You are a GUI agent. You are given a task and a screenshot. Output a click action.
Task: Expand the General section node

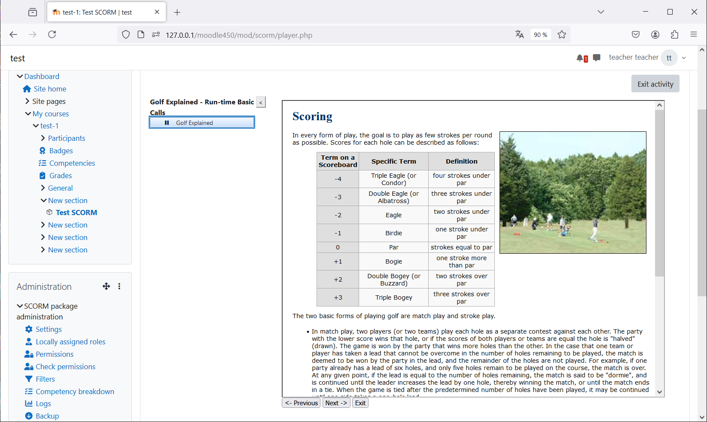[x=43, y=188]
